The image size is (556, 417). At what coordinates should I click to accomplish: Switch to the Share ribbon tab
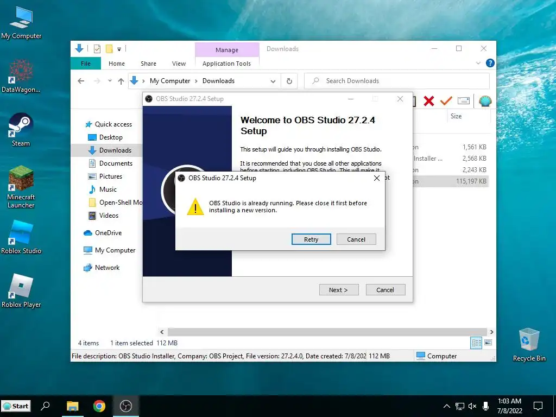pyautogui.click(x=148, y=64)
